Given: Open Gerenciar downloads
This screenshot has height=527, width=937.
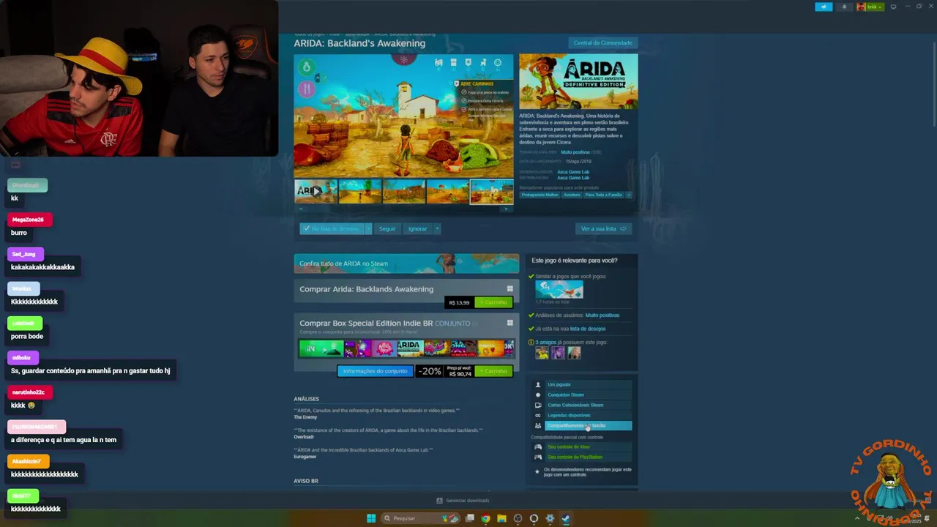Looking at the screenshot, I should pos(463,501).
